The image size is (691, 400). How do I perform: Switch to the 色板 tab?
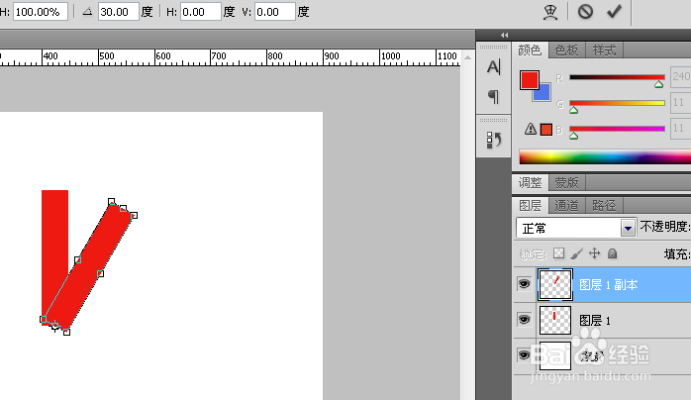point(566,50)
